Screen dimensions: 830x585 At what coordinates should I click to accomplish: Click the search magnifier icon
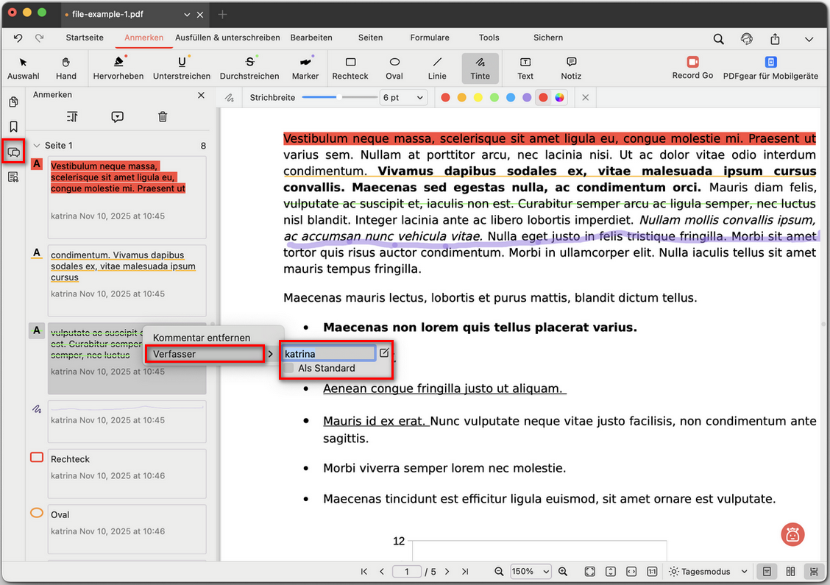click(x=718, y=38)
